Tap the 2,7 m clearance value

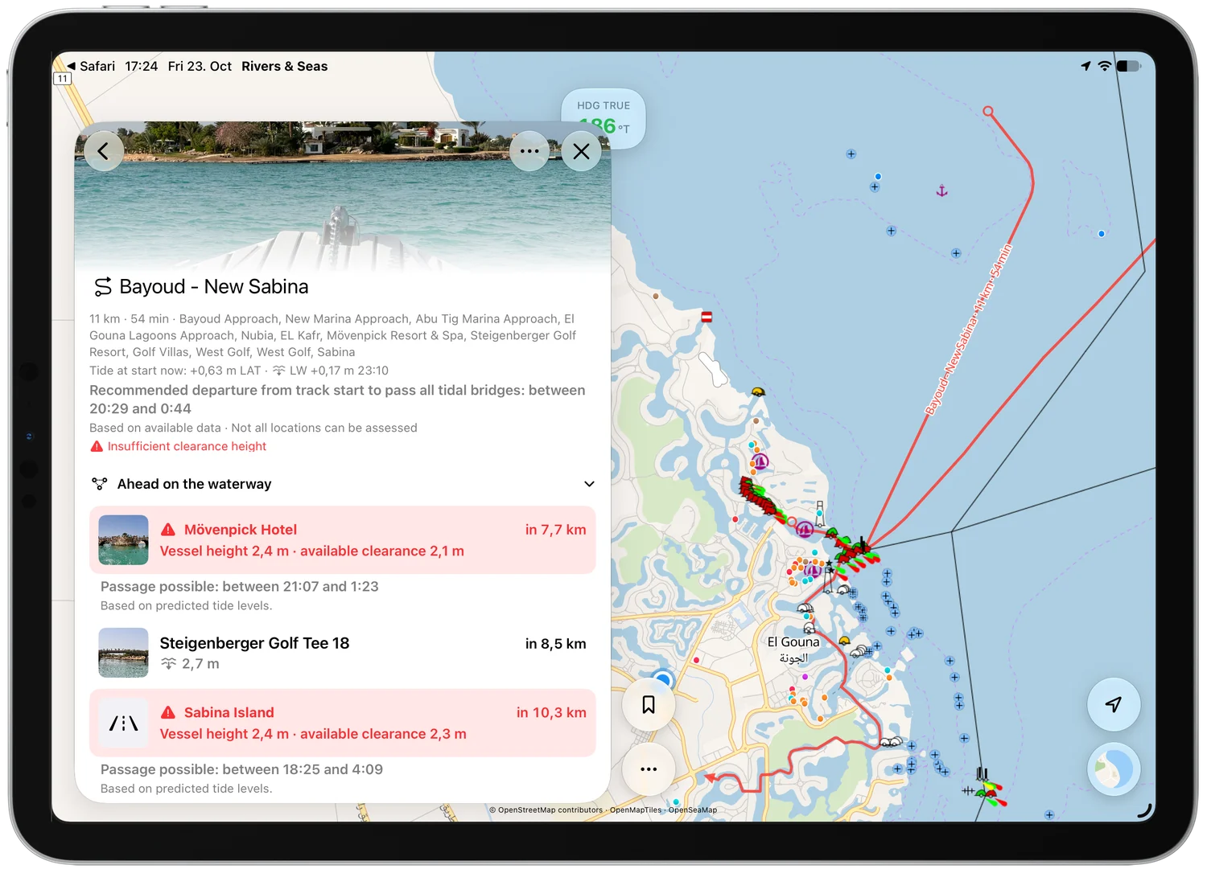[x=200, y=664]
